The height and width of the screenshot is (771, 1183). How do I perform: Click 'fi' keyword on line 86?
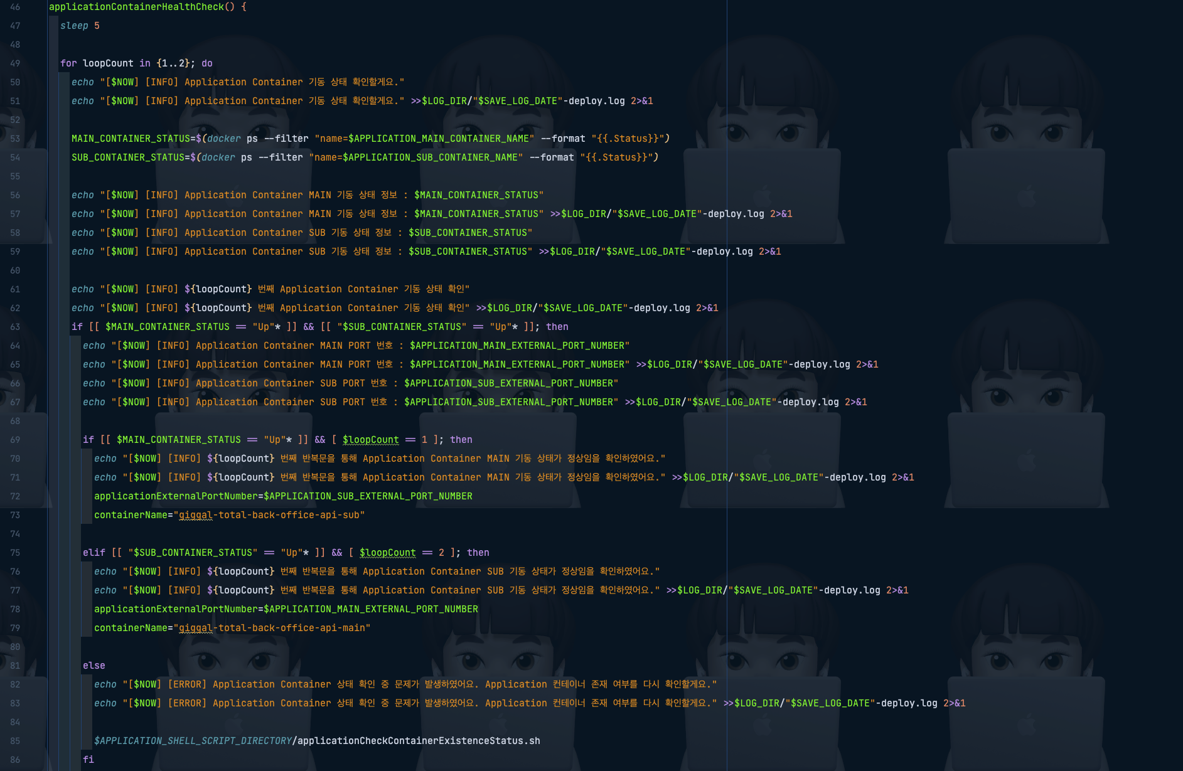[88, 760]
